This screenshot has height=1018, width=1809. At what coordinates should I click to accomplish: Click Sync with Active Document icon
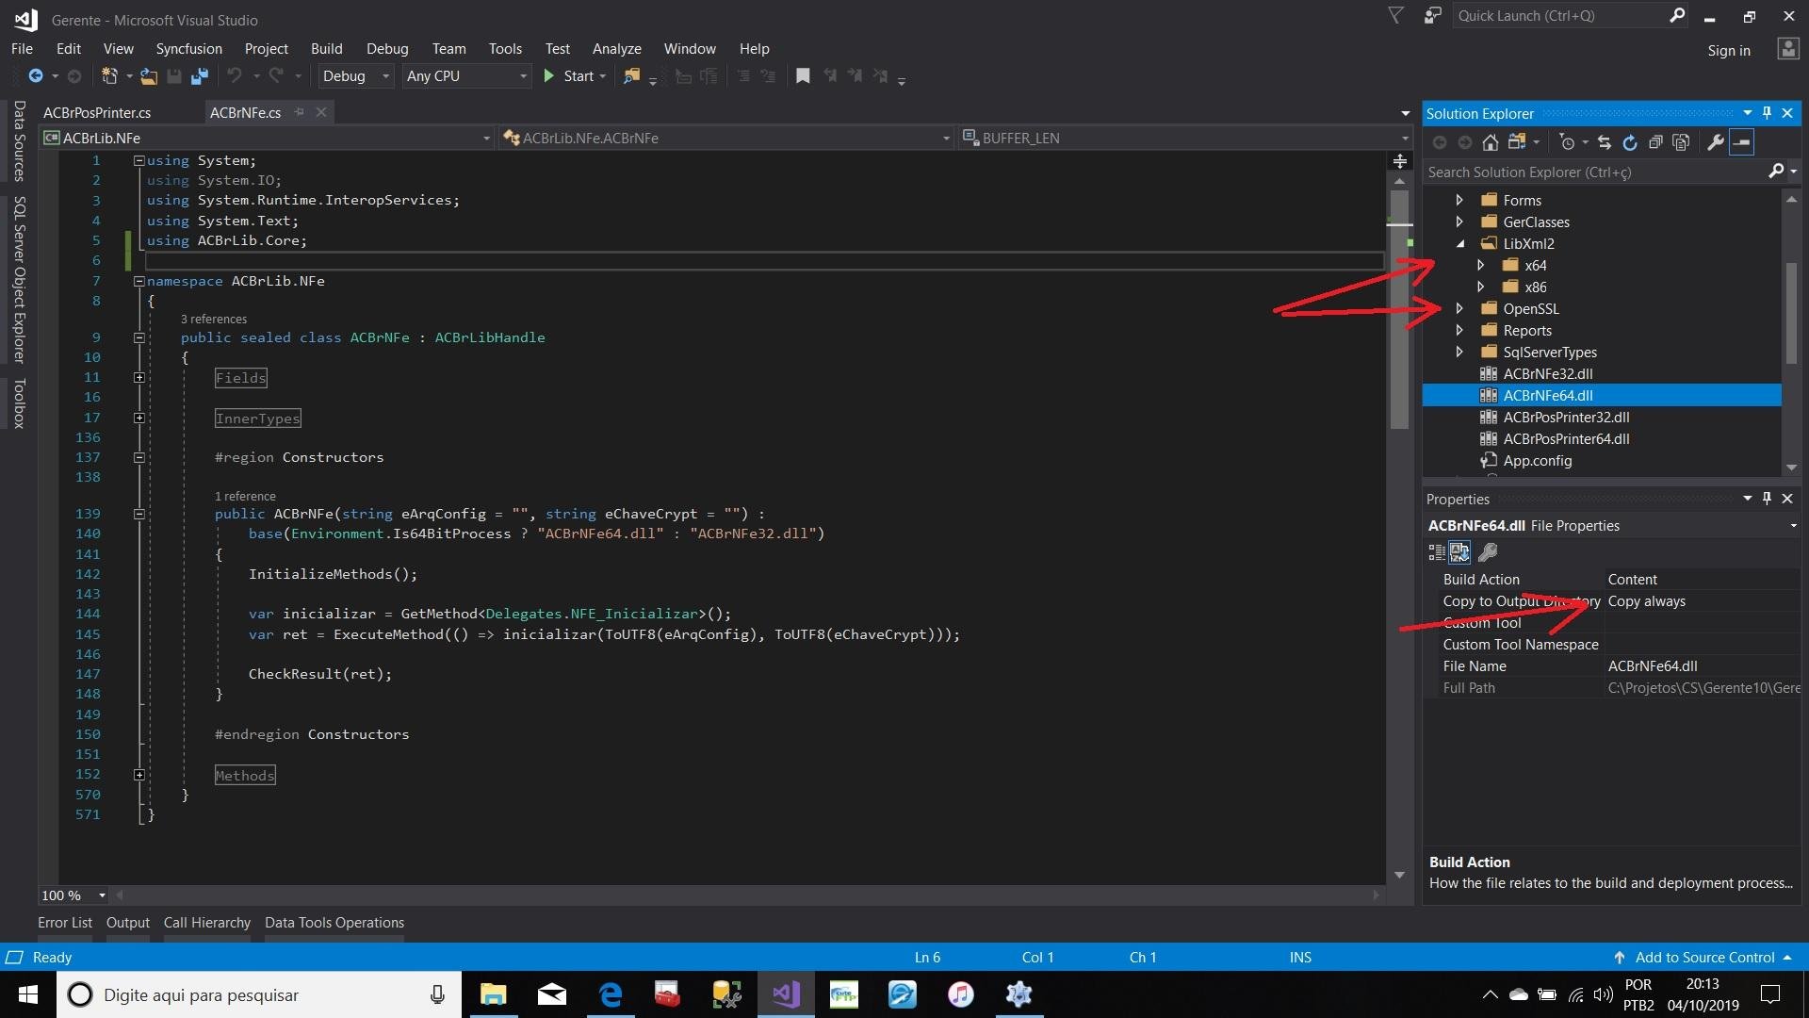1605,142
